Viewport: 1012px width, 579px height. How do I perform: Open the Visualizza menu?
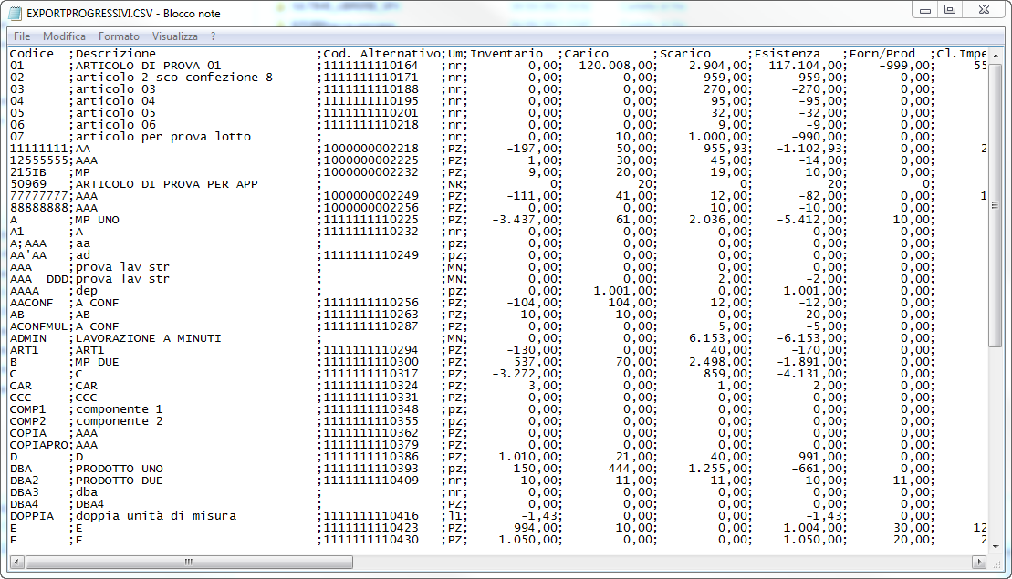(x=174, y=36)
